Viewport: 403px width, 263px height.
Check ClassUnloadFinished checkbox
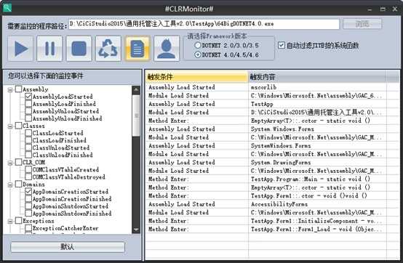click(x=28, y=155)
